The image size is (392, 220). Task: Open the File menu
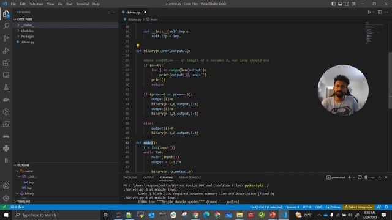tap(13, 4)
